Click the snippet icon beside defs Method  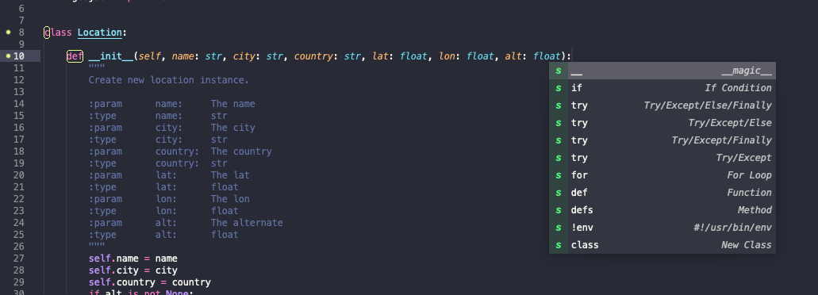(x=559, y=210)
